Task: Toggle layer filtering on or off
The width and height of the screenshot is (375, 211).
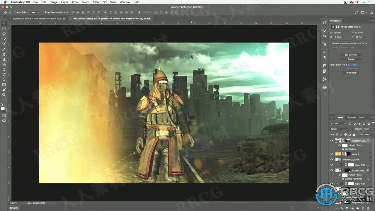Action: (x=372, y=124)
